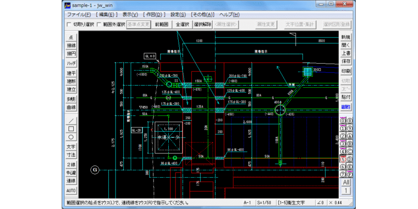The width and height of the screenshot is (418, 209).
Task: Open the ファイル(F) menu
Action: tap(79, 15)
